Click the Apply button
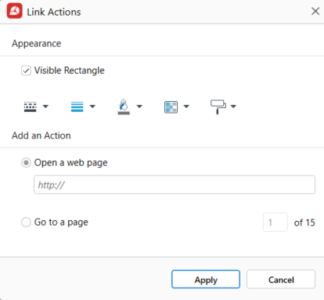324x300 pixels. [x=206, y=280]
